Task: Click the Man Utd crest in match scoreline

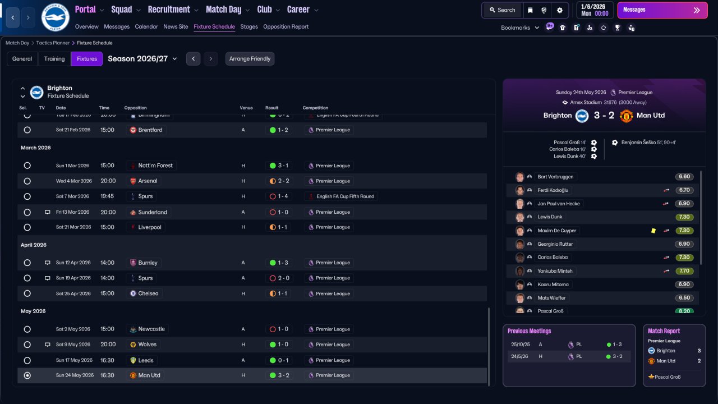Action: pyautogui.click(x=627, y=116)
